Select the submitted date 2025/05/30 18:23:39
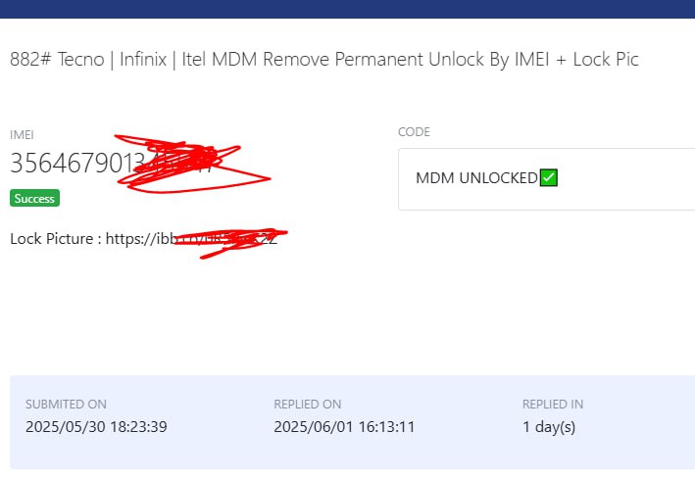The width and height of the screenshot is (695, 479). coord(96,427)
